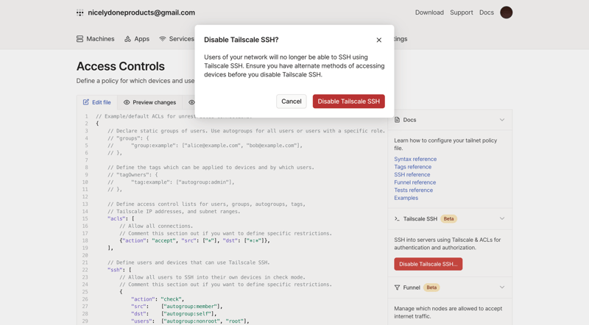Open the Services tab
The width and height of the screenshot is (589, 325).
pos(177,39)
